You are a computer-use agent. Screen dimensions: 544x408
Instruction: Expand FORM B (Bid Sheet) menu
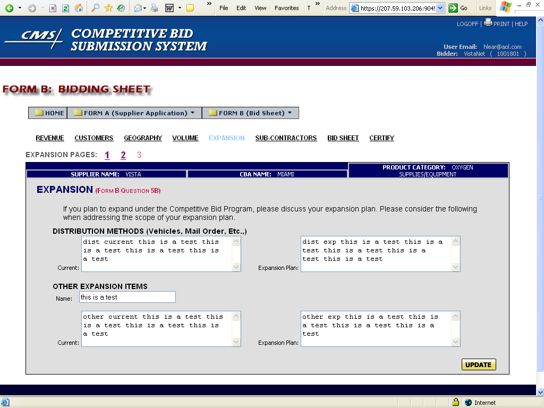pos(251,113)
